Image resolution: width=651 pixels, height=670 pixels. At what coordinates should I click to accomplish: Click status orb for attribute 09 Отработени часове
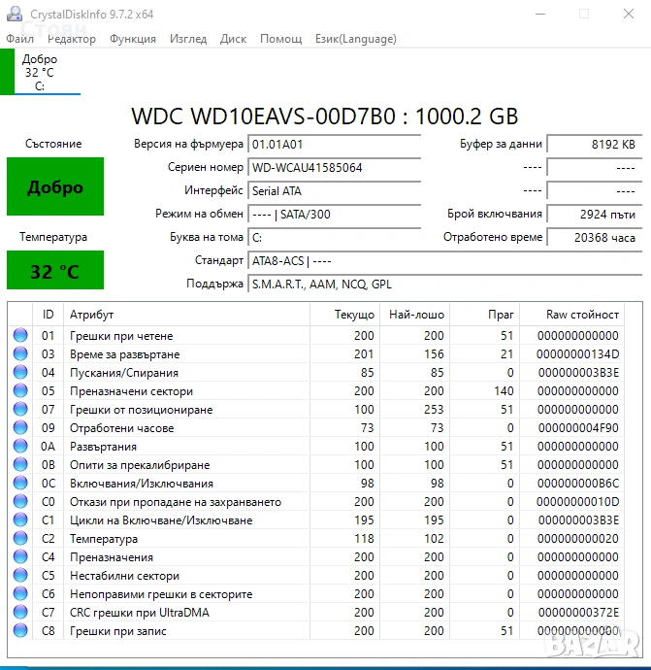point(20,428)
